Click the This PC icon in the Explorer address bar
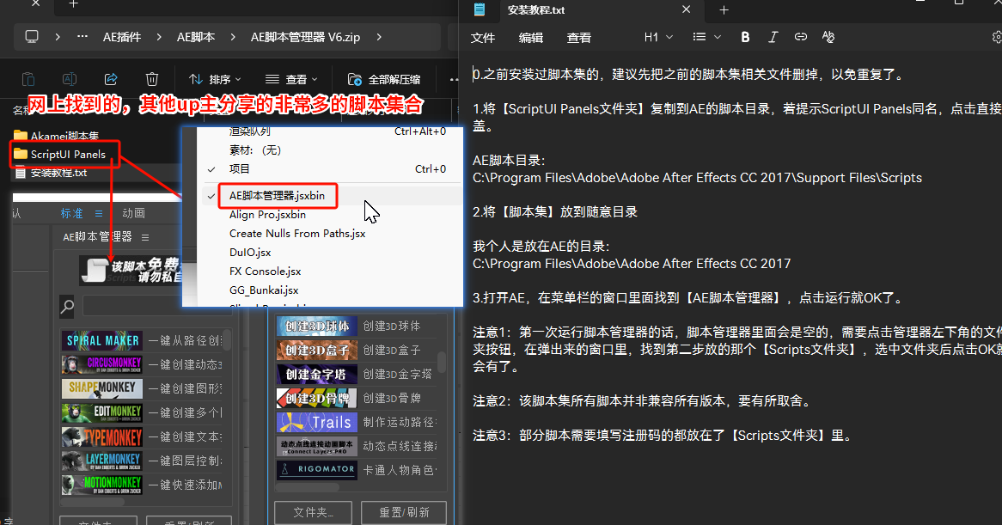This screenshot has height=525, width=1002. pos(31,37)
